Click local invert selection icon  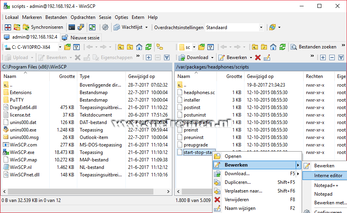[x=167, y=57]
